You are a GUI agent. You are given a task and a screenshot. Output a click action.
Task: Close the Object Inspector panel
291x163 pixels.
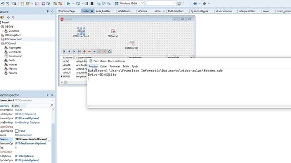click(x=52, y=95)
